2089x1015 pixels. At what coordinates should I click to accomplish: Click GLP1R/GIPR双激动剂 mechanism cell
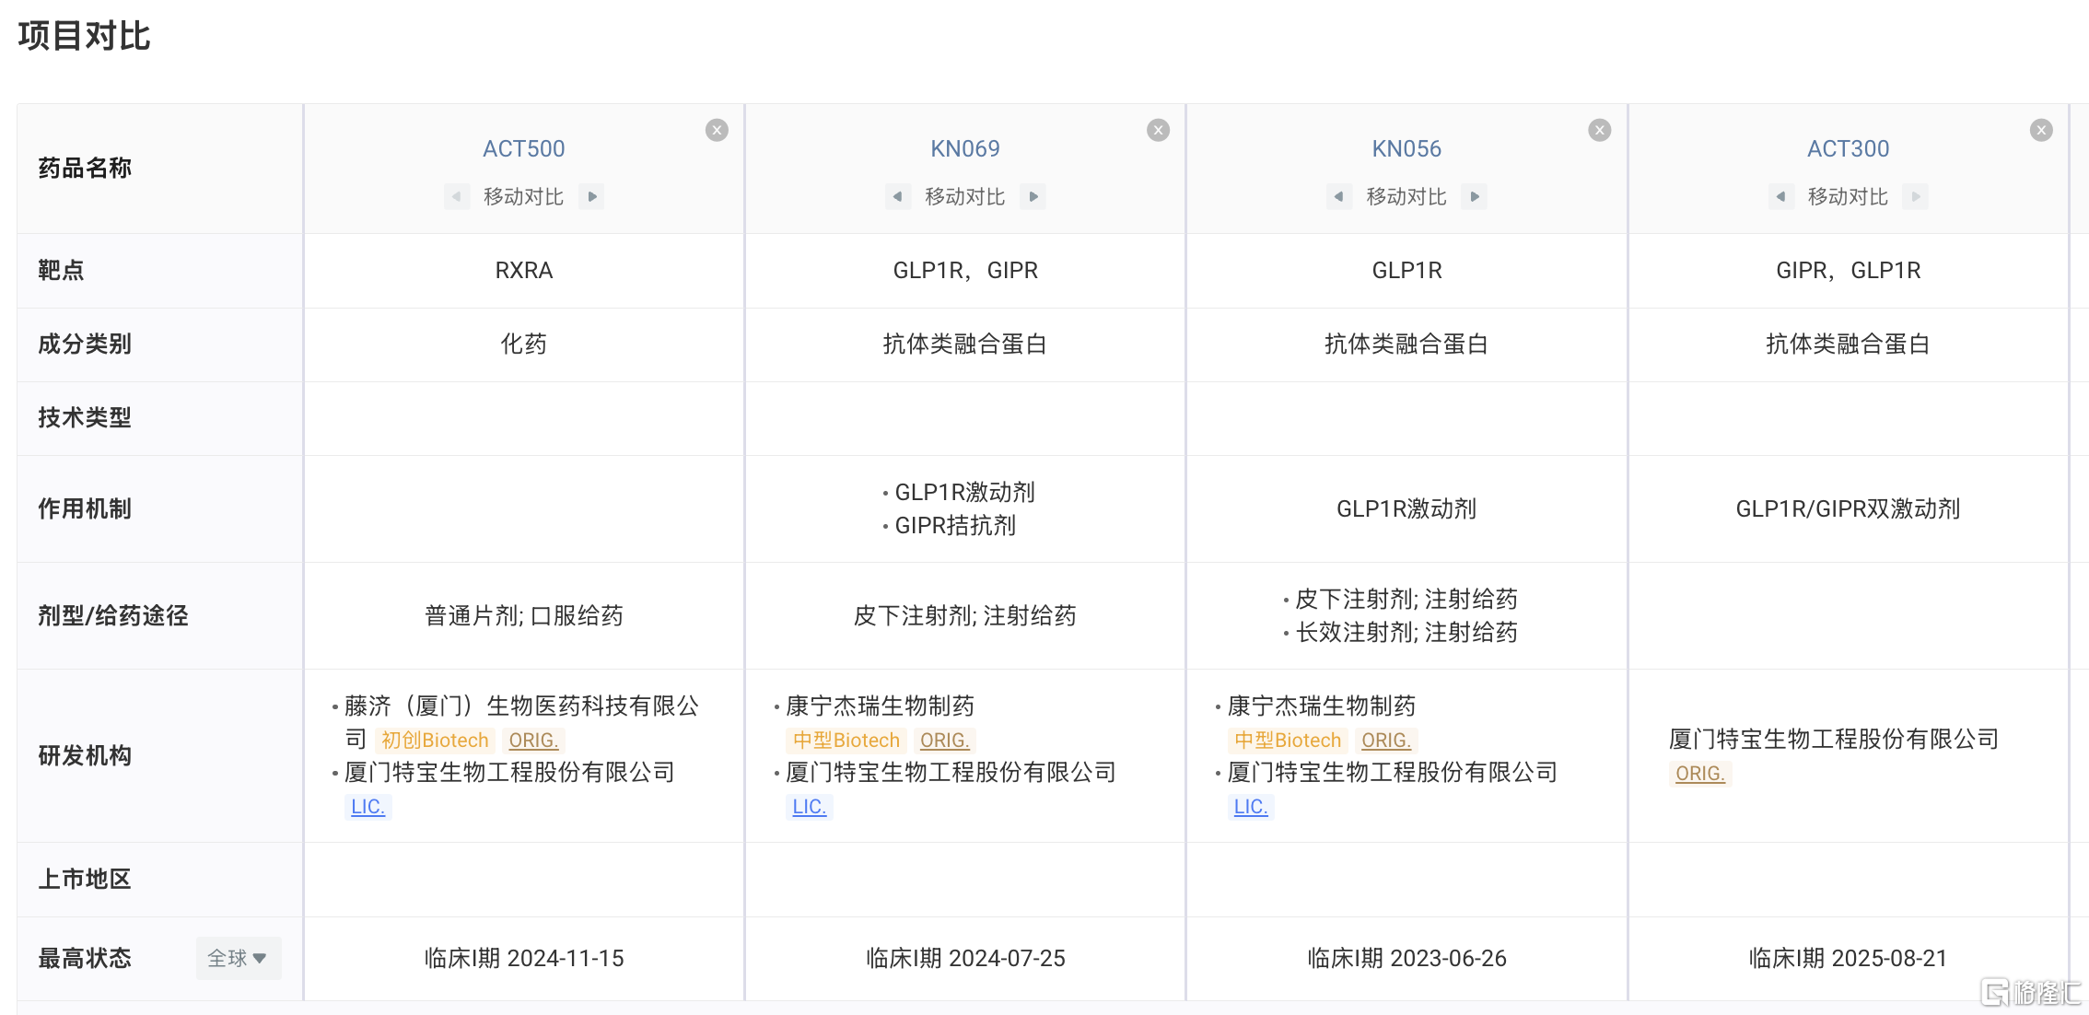click(x=1848, y=508)
